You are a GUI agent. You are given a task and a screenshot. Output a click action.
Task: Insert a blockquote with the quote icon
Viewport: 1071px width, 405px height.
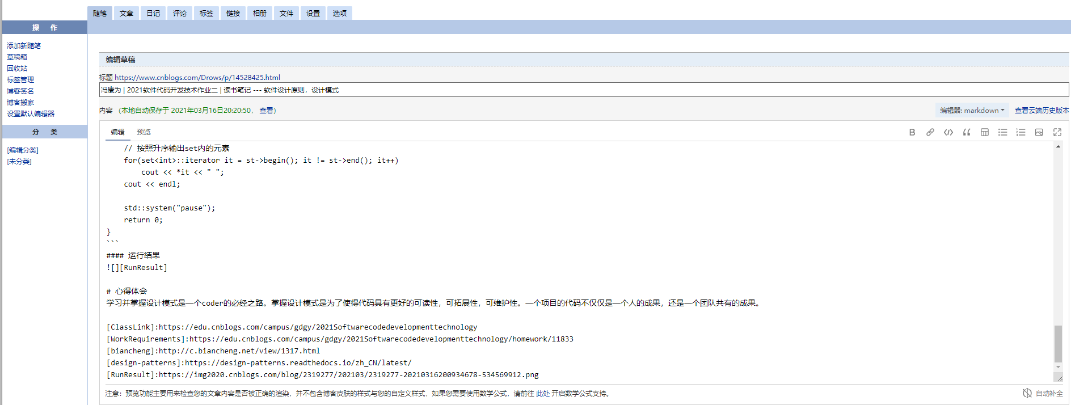click(x=967, y=132)
